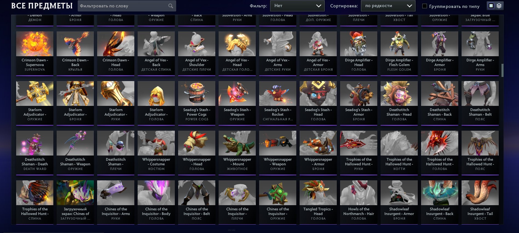Select Seadog's Stash - Power Cogs item
Image resolution: width=519 pixels, height=233 pixels.
click(x=197, y=103)
